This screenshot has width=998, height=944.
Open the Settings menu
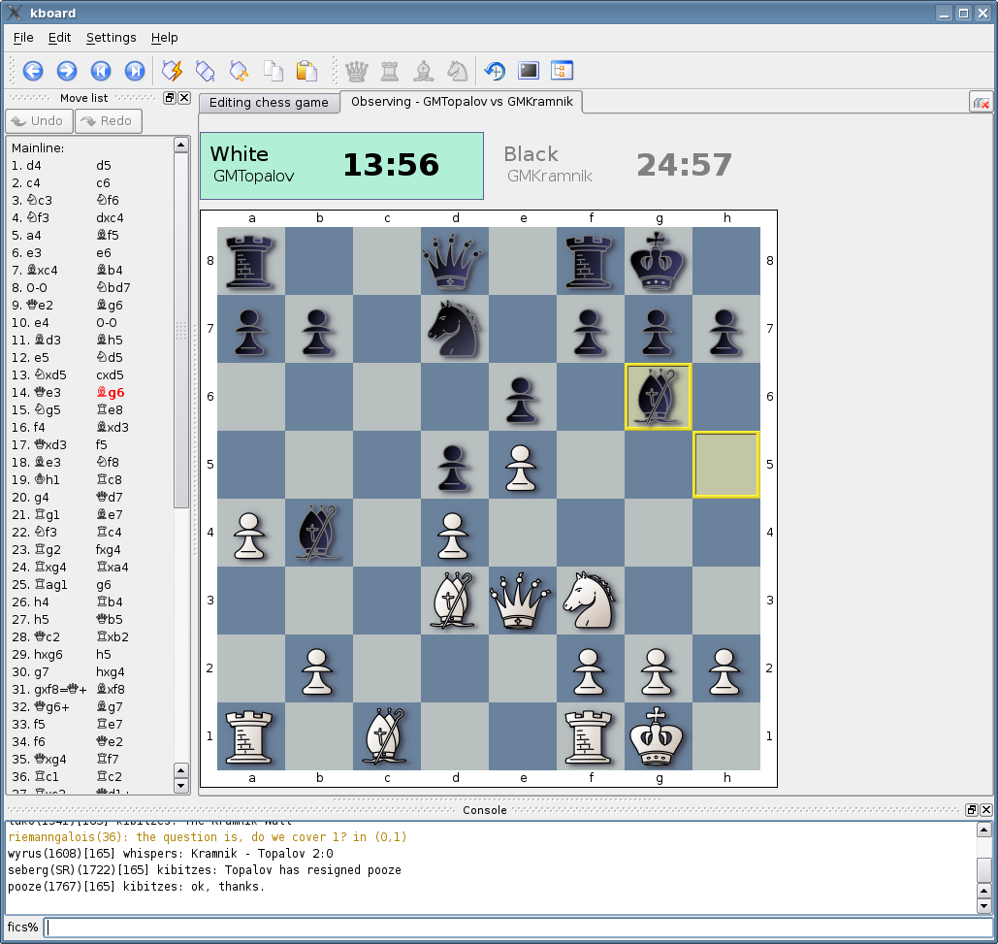tap(111, 37)
